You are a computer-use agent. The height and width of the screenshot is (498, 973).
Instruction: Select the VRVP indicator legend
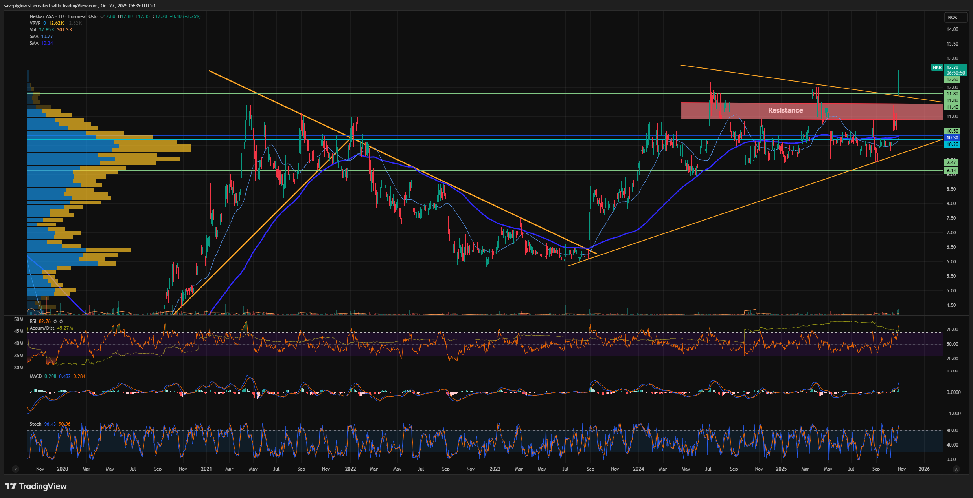(35, 23)
